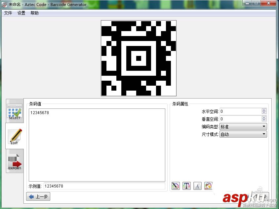Click the 条码值 text area containing 12345678

coord(97,145)
